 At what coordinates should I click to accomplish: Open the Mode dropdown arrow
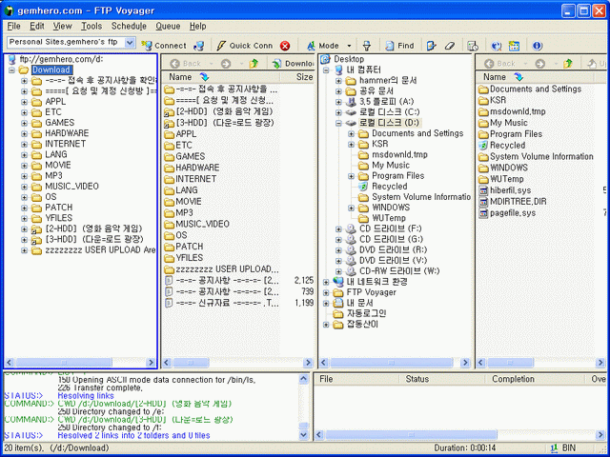pos(349,46)
